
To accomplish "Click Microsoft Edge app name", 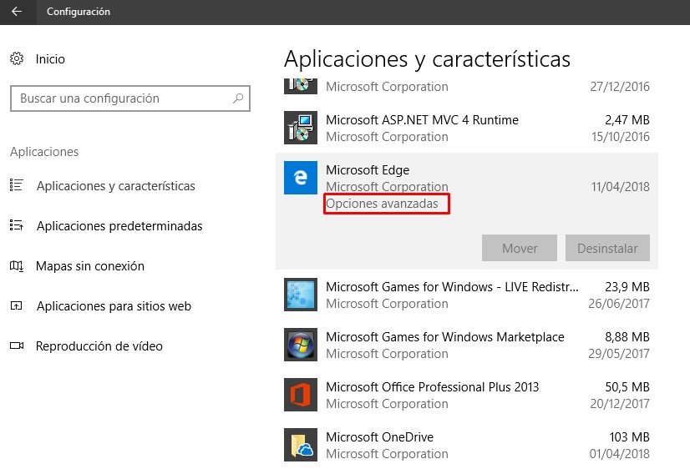I will [x=368, y=170].
